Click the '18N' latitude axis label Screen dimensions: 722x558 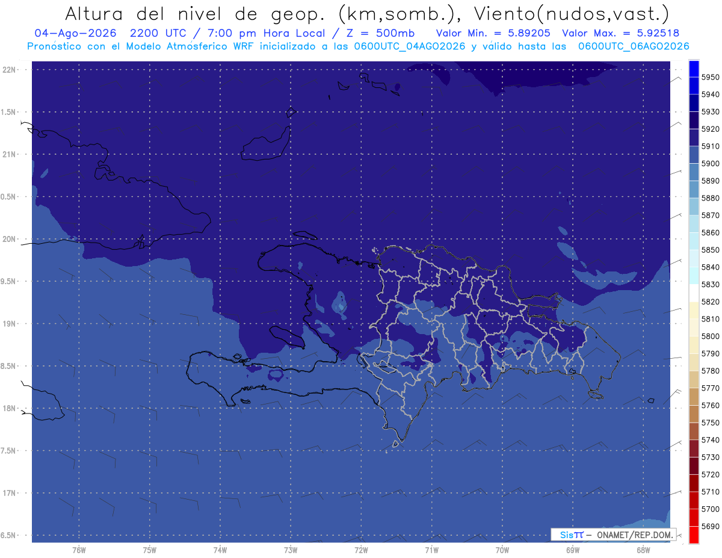[x=9, y=408]
